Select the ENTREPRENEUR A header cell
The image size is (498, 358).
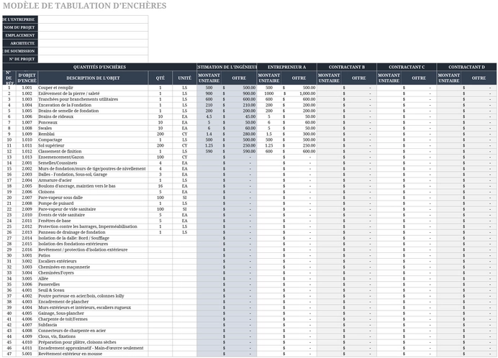[x=286, y=67]
